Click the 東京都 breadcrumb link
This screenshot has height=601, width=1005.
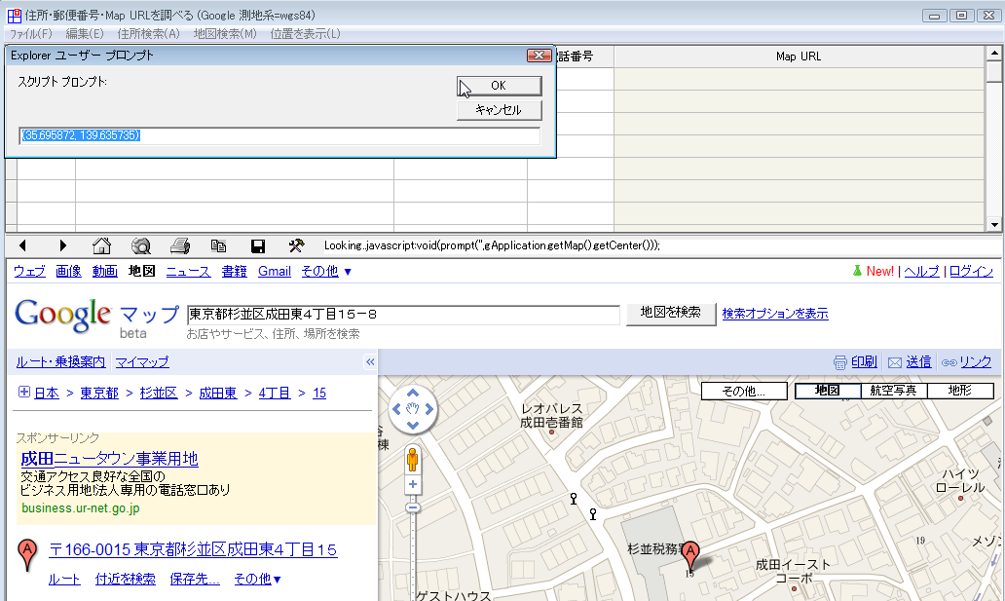coord(99,393)
